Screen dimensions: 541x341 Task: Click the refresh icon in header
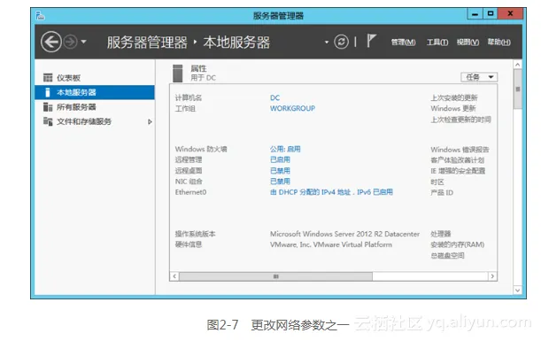[341, 43]
